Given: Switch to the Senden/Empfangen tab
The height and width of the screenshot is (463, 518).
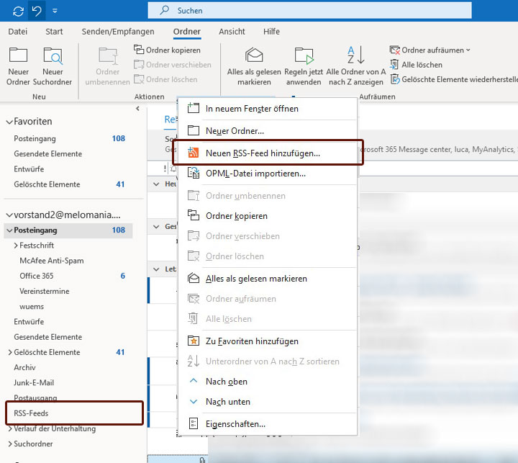Looking at the screenshot, I should pos(118,32).
